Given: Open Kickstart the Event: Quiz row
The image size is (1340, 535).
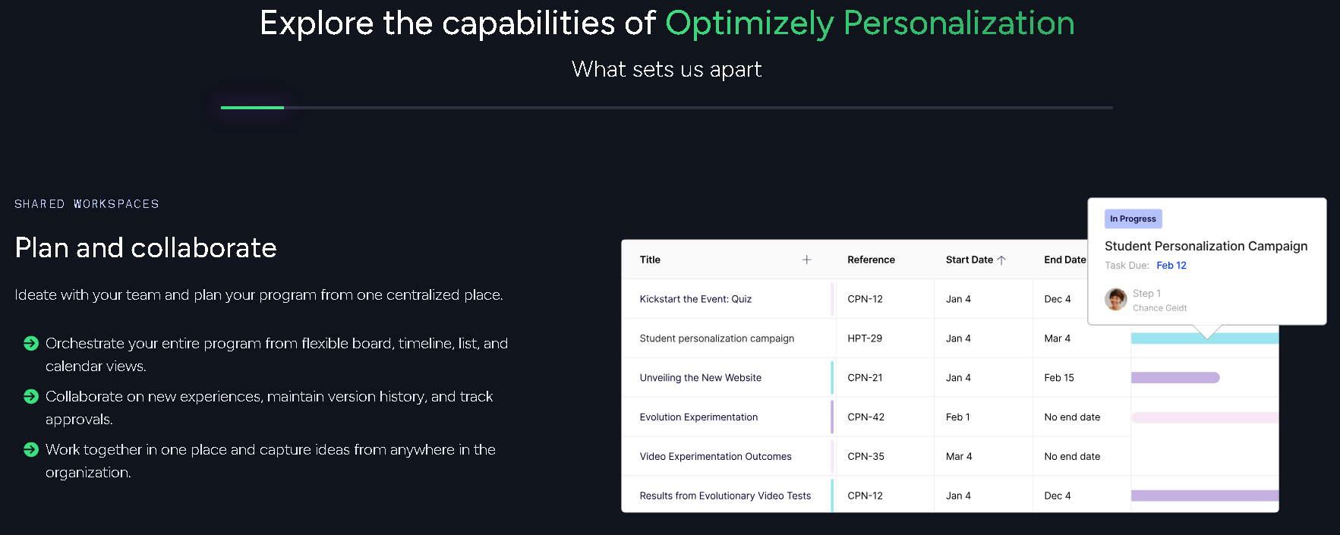Looking at the screenshot, I should 695,299.
